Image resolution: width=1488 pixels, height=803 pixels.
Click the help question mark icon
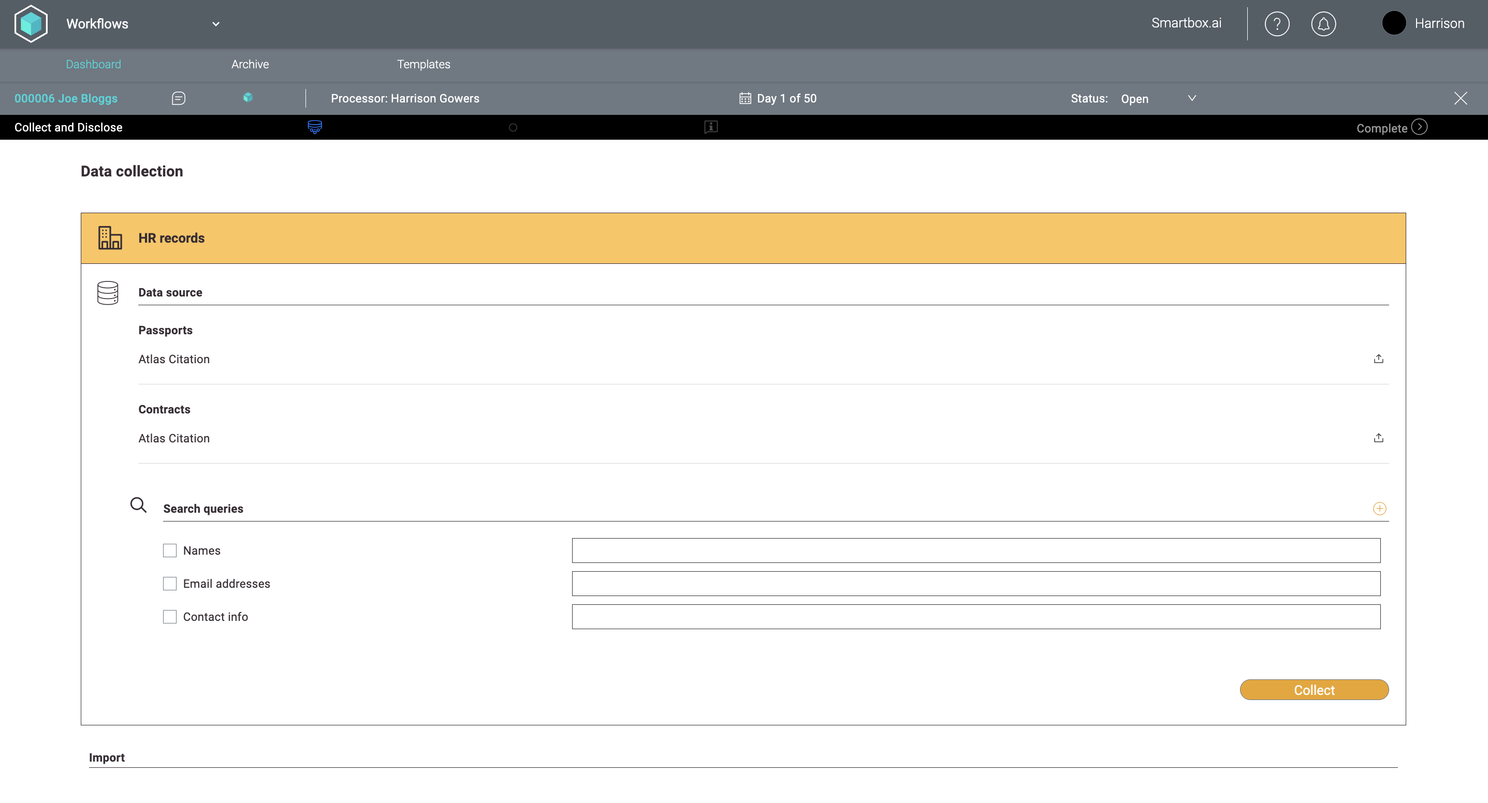click(x=1277, y=24)
